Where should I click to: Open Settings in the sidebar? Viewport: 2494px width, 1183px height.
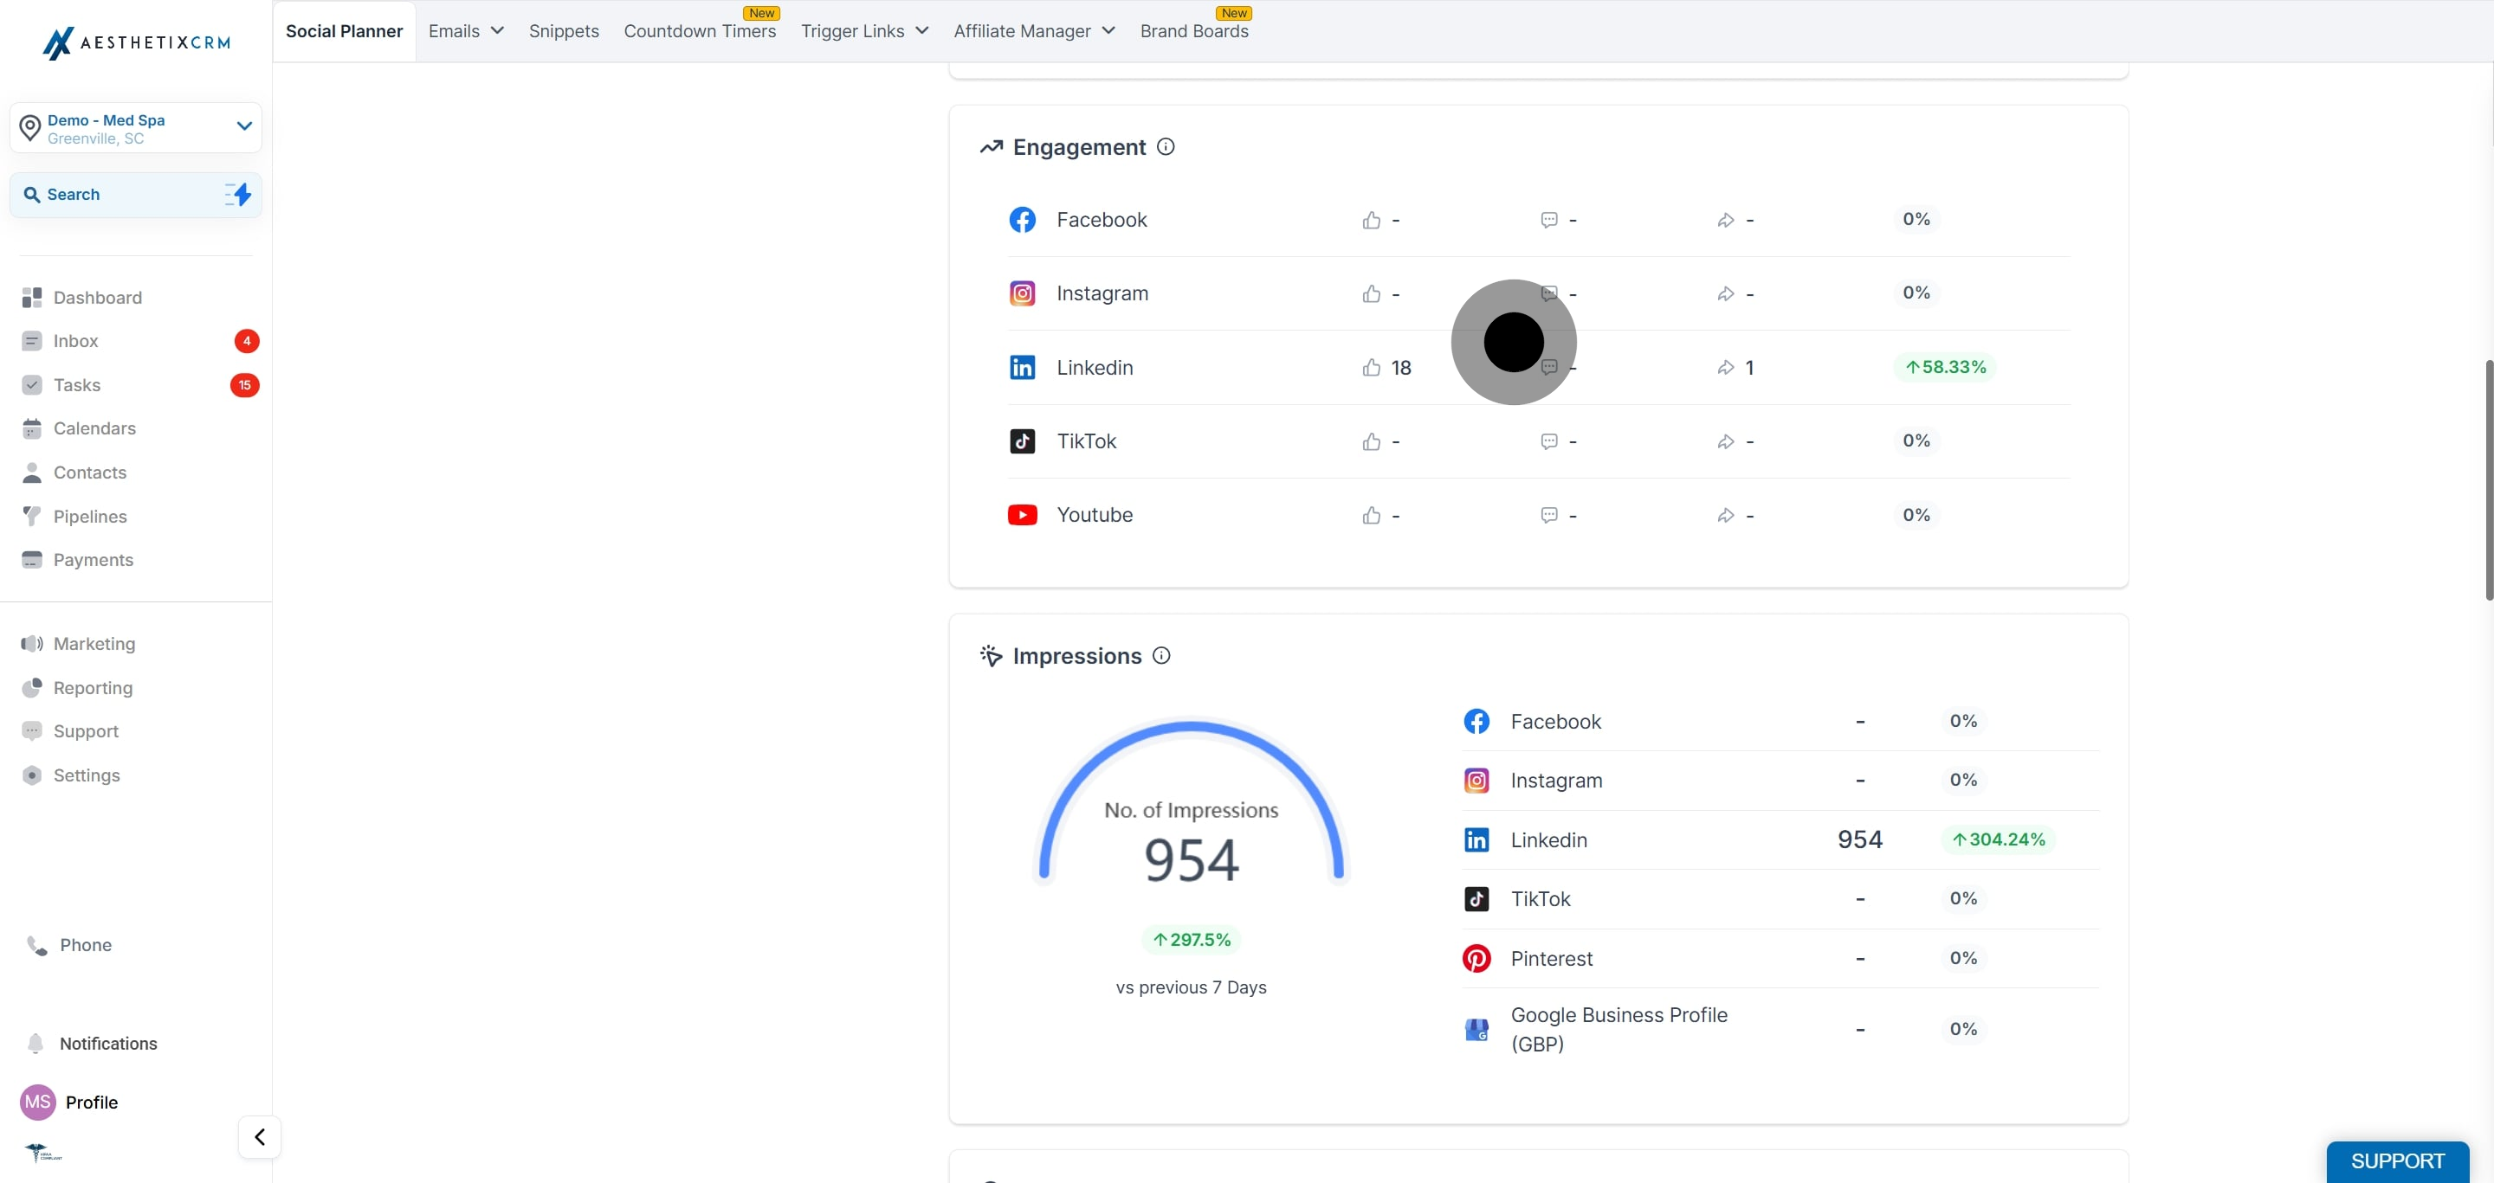[x=87, y=775]
